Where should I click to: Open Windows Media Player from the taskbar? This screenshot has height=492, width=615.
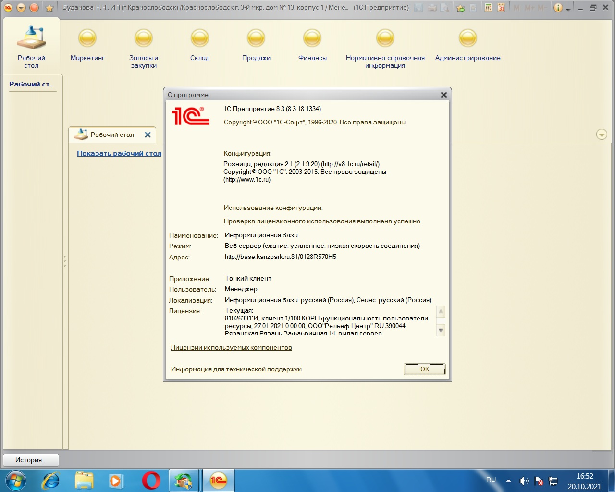pyautogui.click(x=116, y=480)
